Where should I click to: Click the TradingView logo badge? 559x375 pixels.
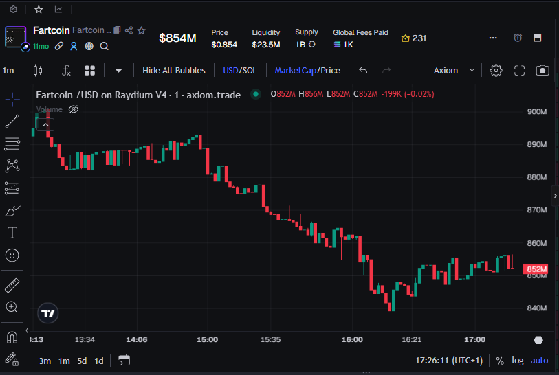(x=47, y=313)
